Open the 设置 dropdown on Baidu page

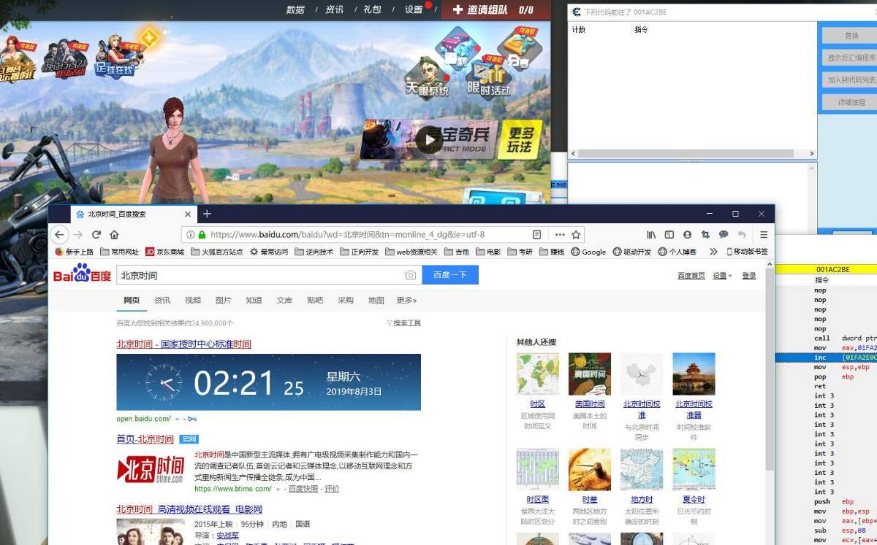[723, 276]
